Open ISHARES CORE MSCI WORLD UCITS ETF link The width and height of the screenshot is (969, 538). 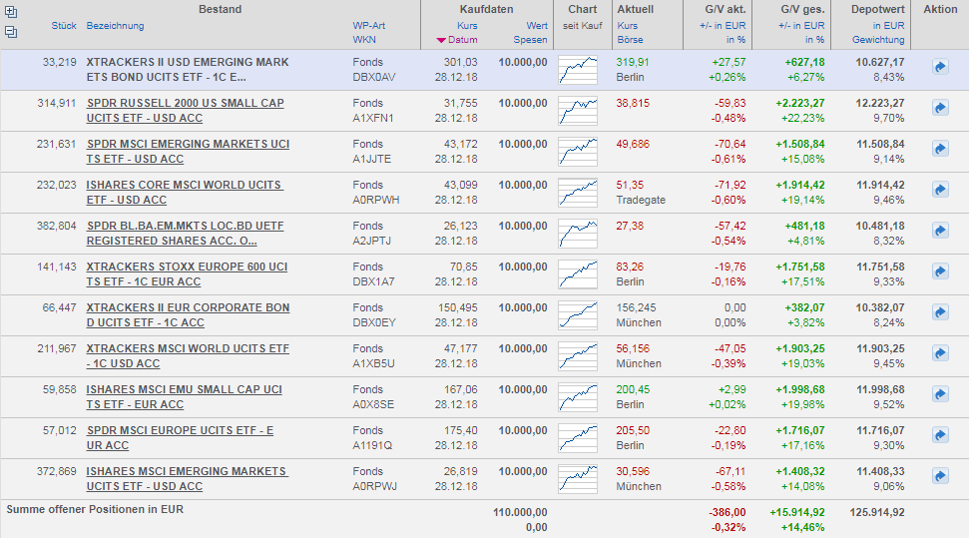185,192
